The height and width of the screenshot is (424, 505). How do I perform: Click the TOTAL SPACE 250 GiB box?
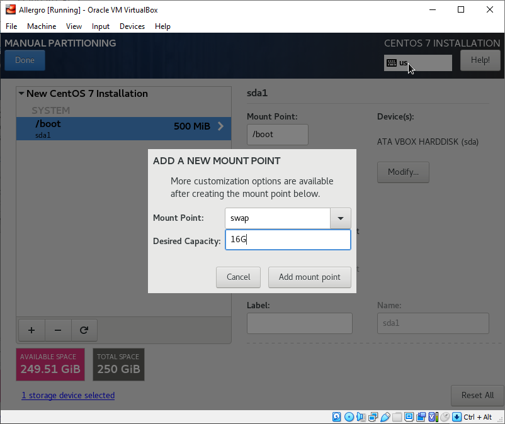(x=118, y=364)
